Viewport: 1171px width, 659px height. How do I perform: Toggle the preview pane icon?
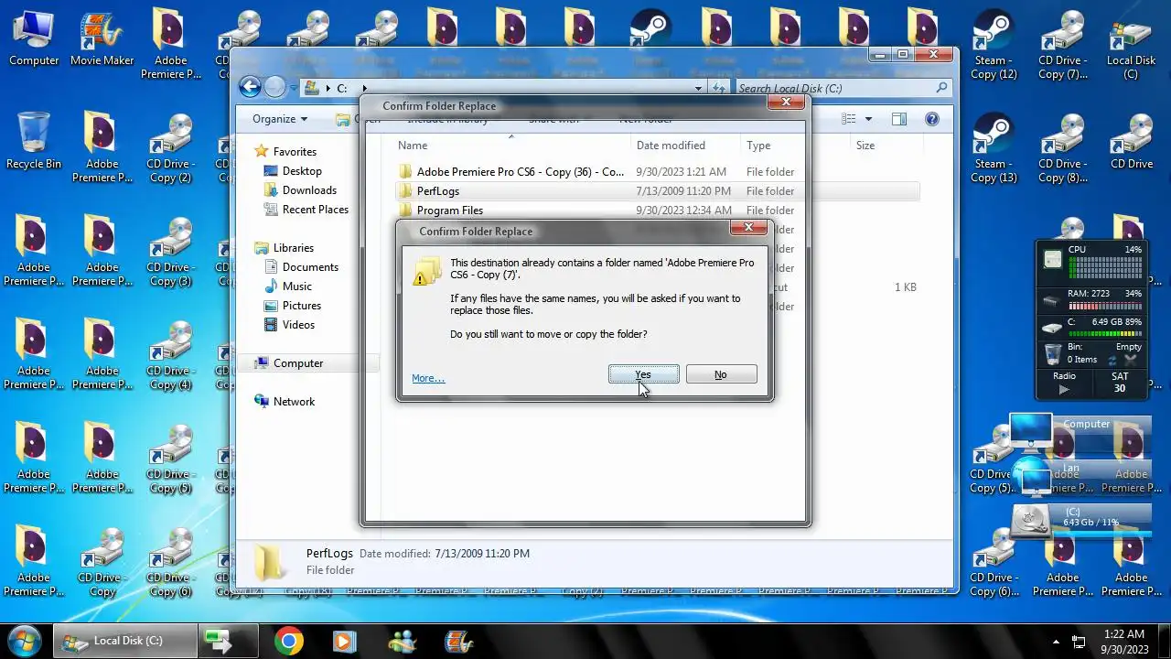tap(899, 119)
